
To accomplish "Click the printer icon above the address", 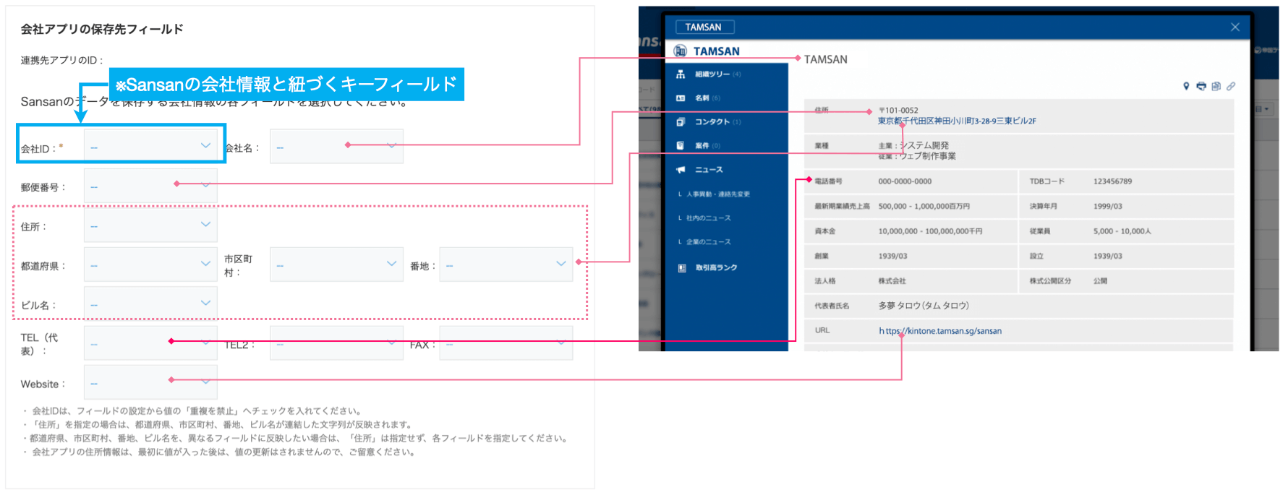I will point(1201,86).
